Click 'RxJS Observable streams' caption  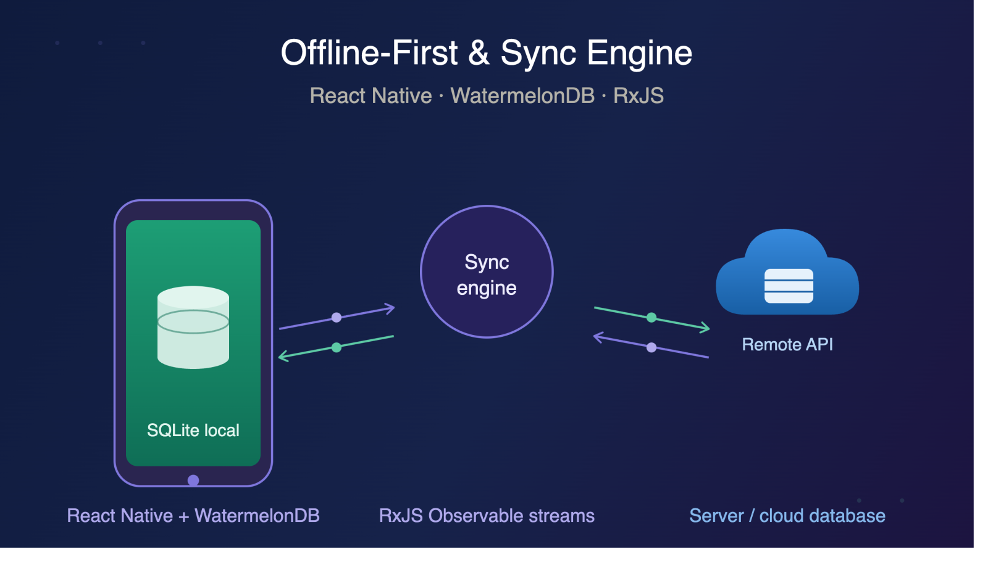pyautogui.click(x=487, y=516)
